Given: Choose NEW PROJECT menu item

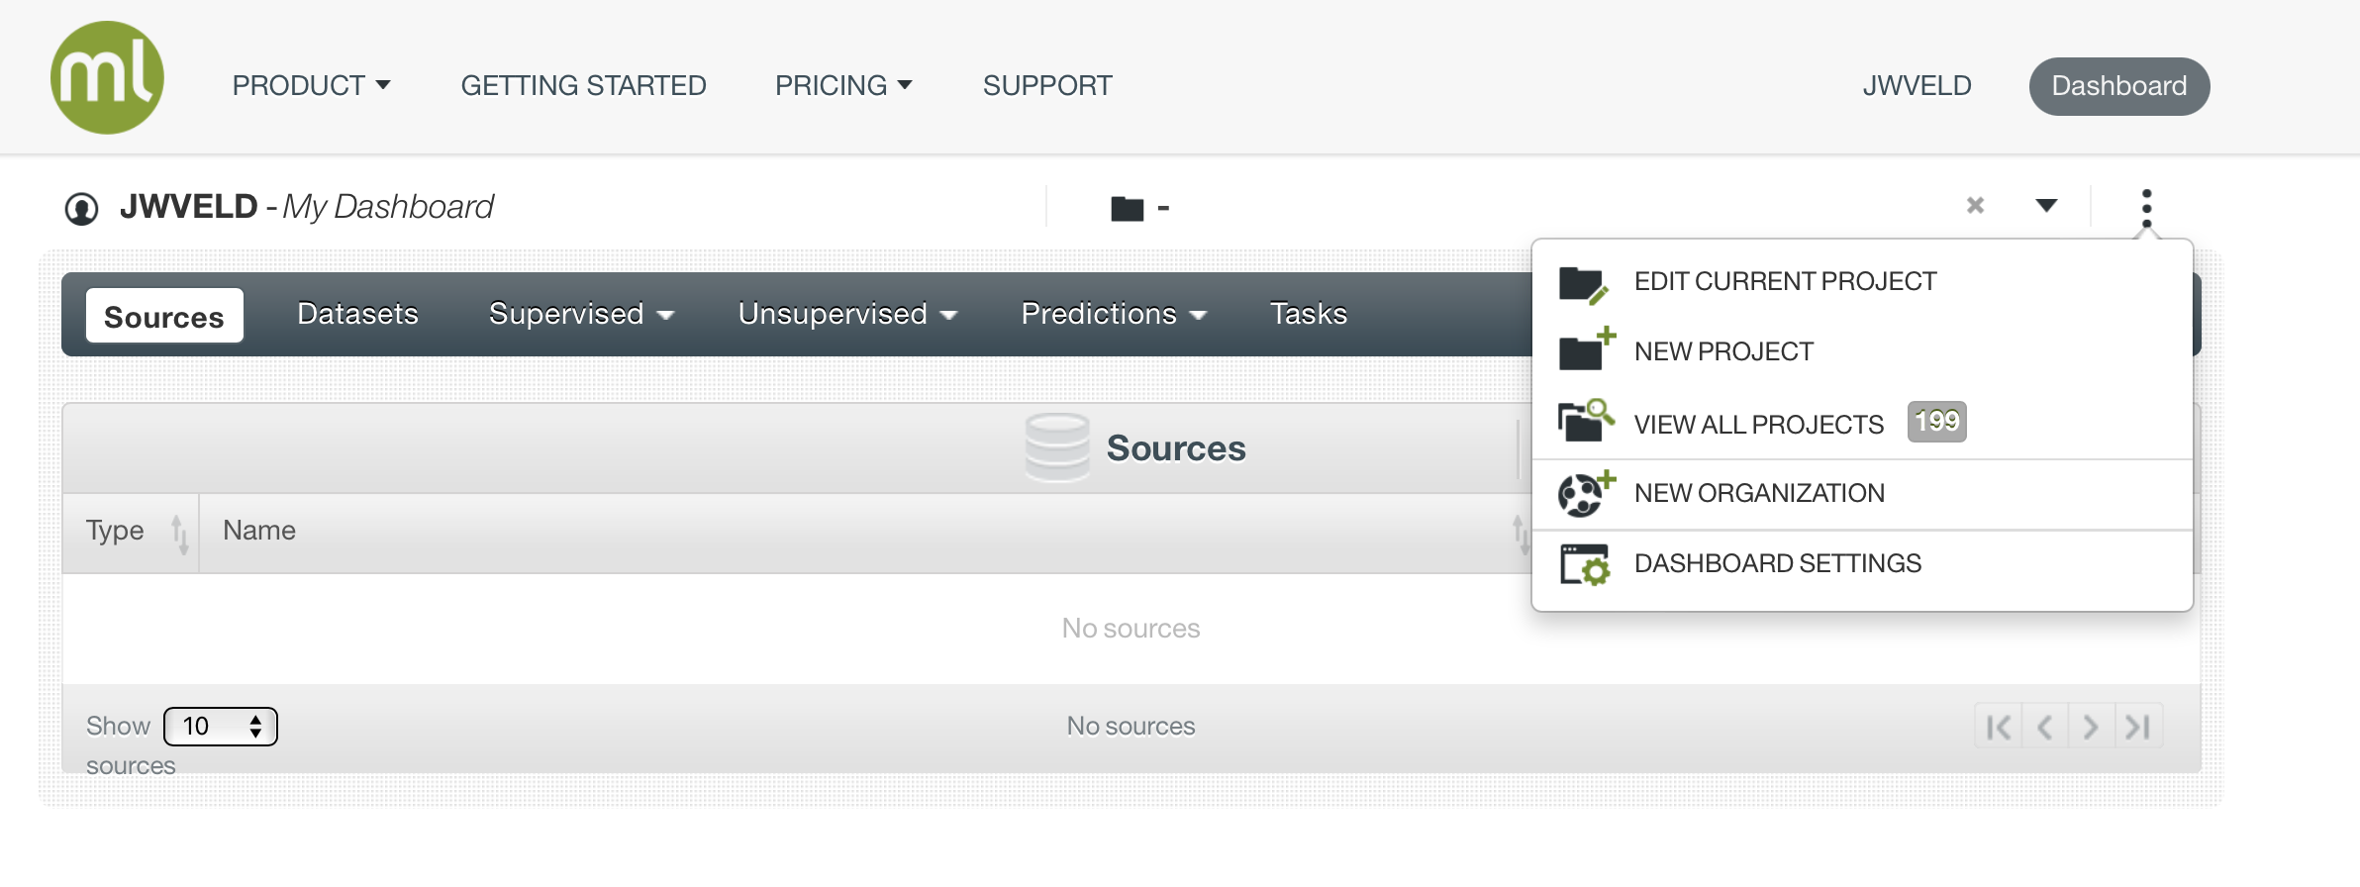Looking at the screenshot, I should (x=1862, y=351).
